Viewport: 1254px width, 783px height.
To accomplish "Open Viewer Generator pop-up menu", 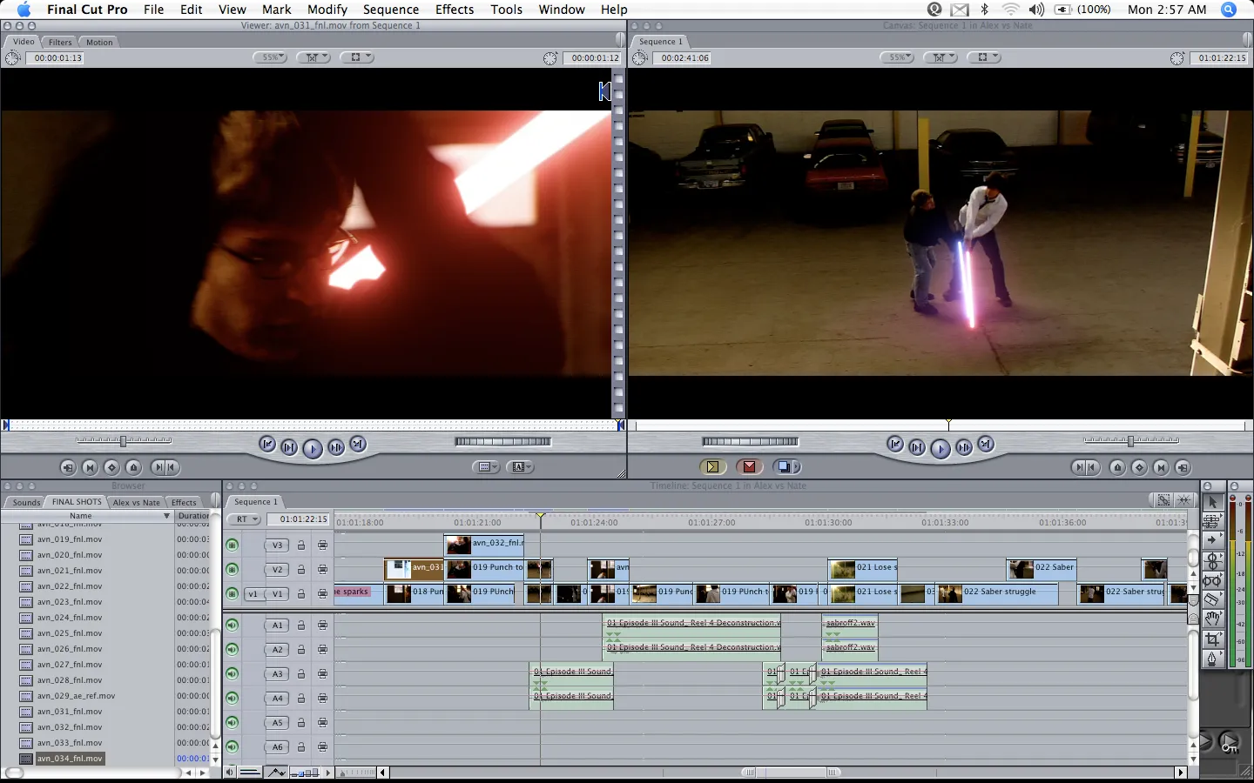I will point(521,467).
